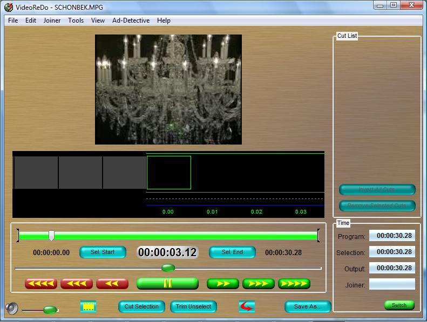Click the chandelier video preview

coord(168,90)
